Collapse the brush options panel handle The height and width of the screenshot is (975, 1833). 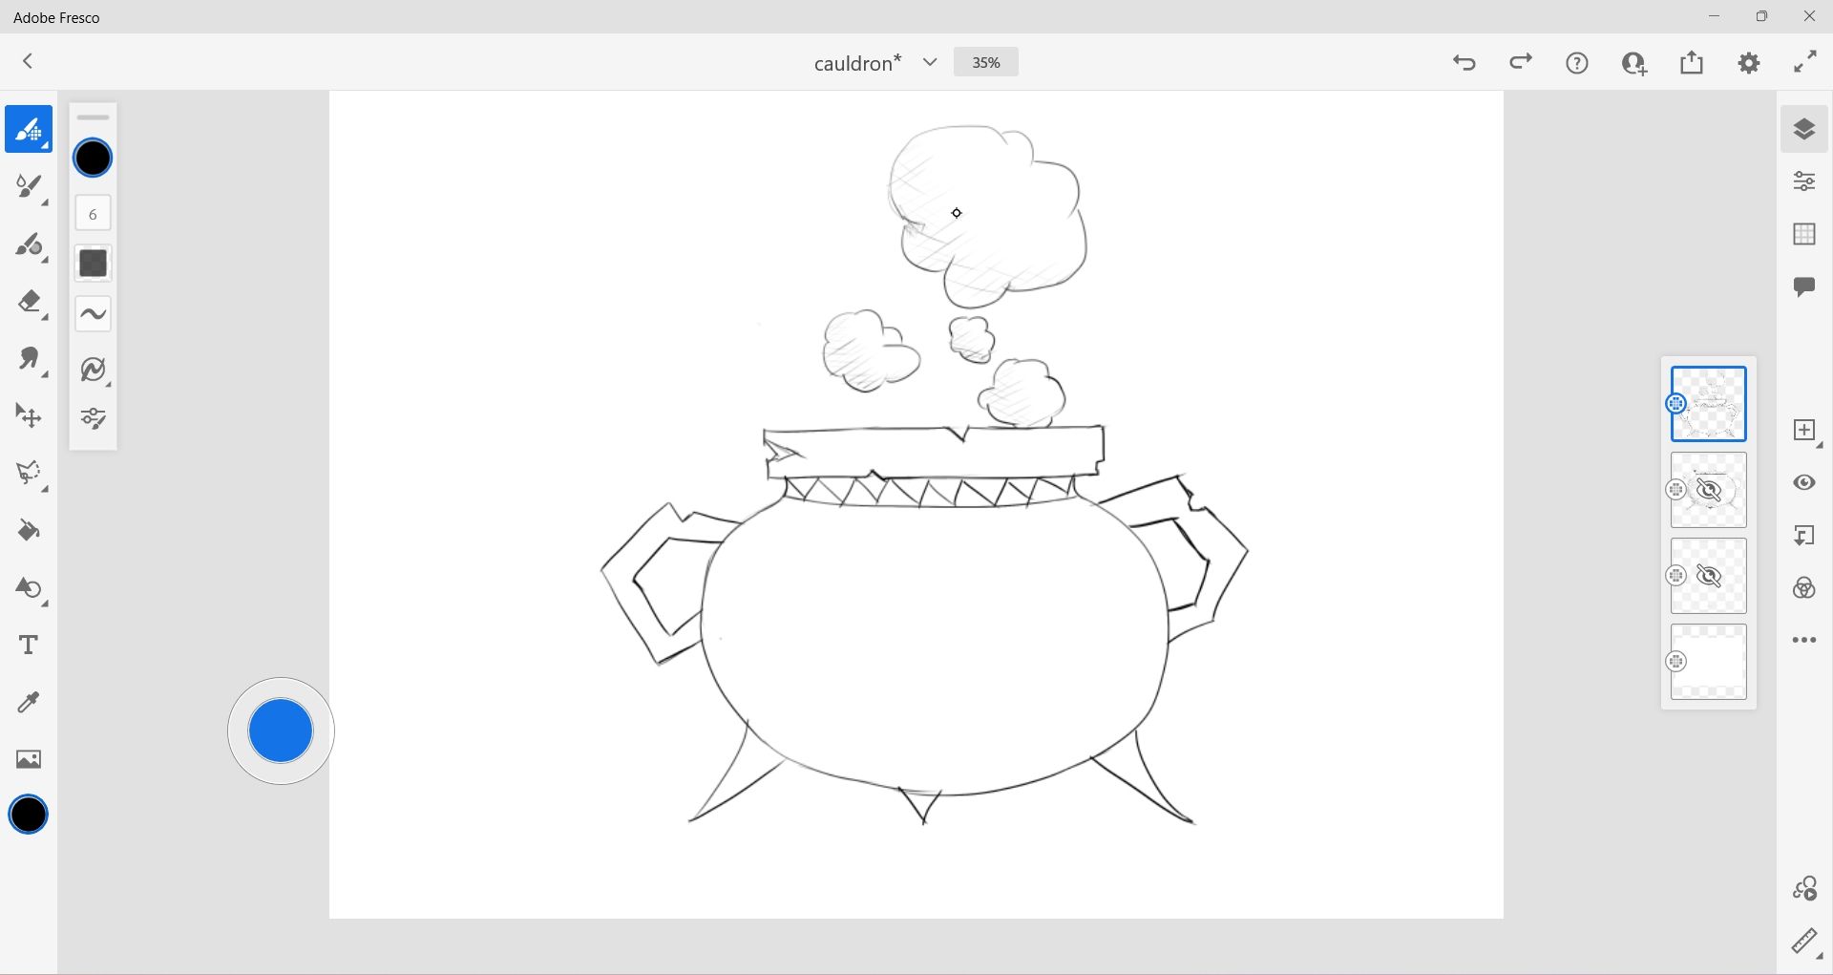[x=93, y=117]
